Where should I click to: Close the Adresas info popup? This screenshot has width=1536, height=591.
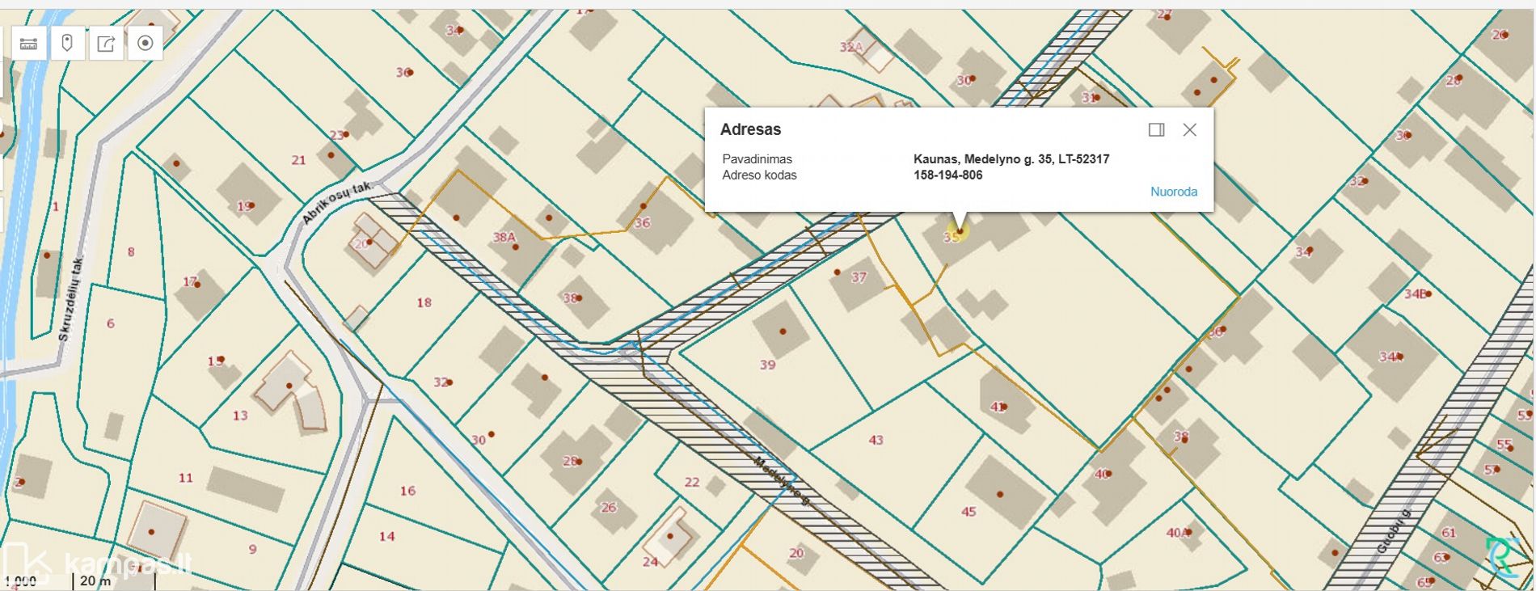1189,130
